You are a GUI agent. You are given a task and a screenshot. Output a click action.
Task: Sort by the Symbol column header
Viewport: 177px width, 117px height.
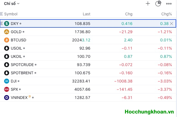(x=11, y=14)
